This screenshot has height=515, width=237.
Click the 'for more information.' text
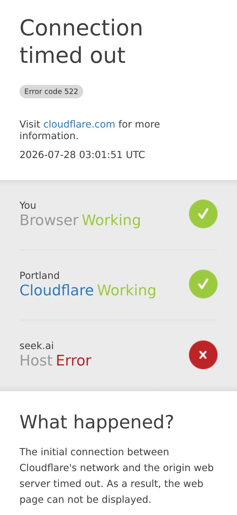tap(90, 130)
